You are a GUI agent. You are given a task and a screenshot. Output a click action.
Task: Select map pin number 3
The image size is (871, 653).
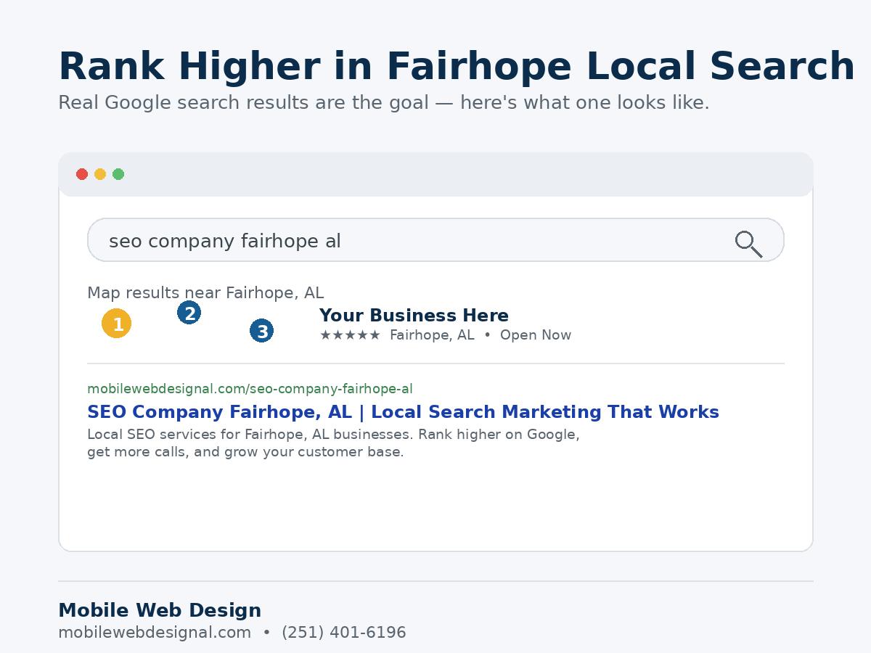(x=261, y=331)
